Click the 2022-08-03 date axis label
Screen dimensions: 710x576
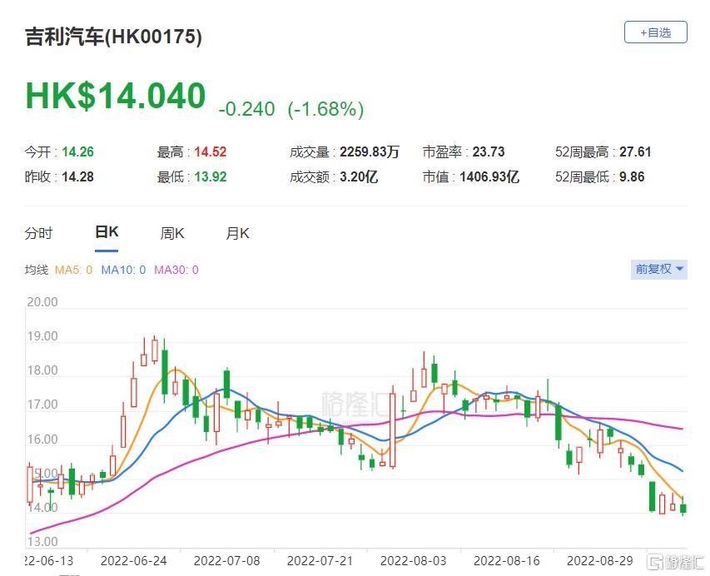pos(413,561)
